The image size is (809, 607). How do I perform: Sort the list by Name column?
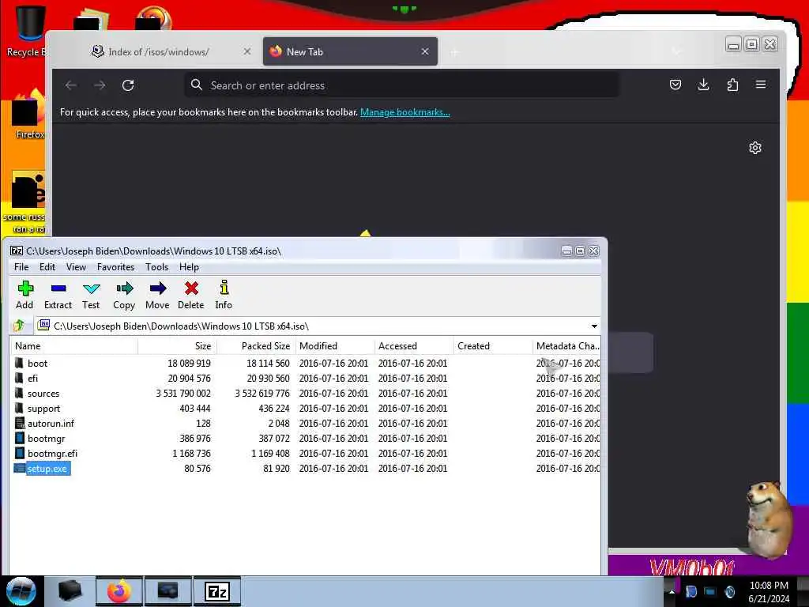[x=74, y=346]
